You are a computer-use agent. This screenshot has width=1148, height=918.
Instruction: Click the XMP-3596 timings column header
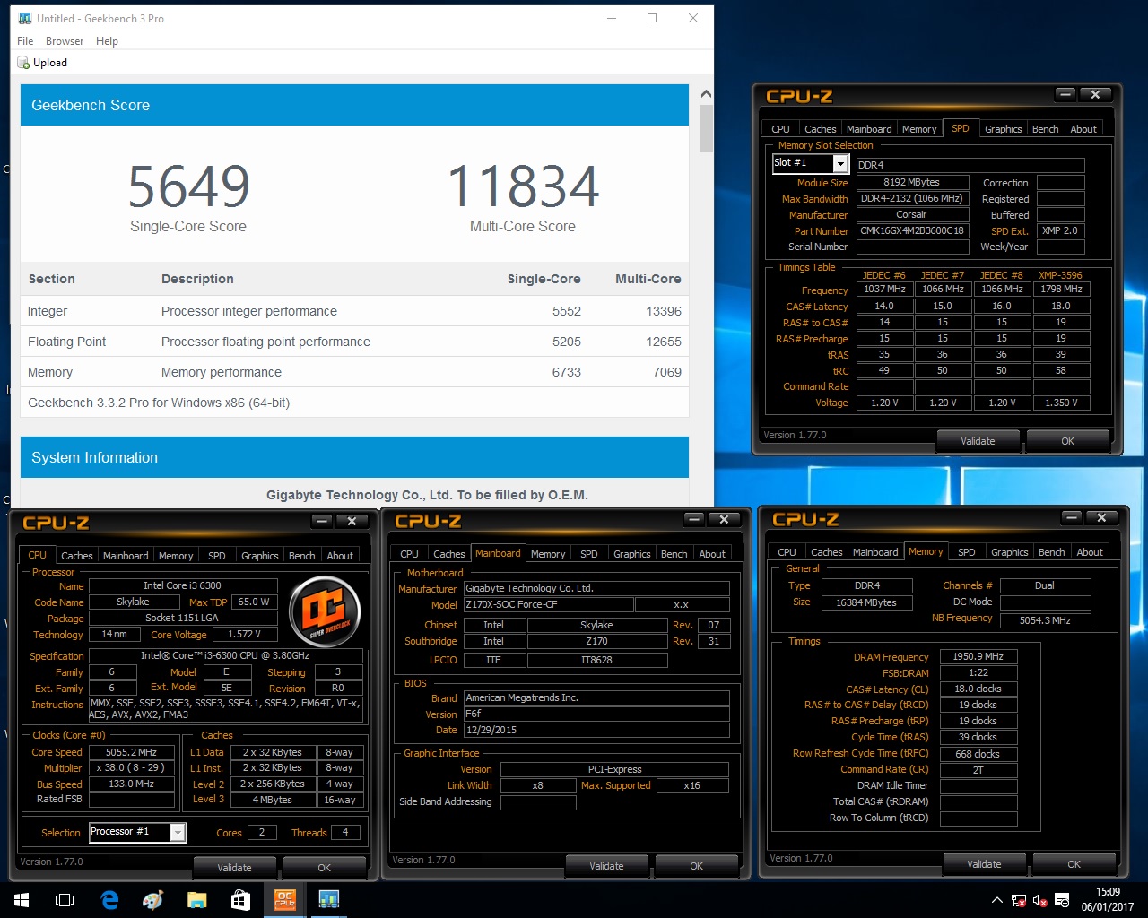coord(1060,275)
